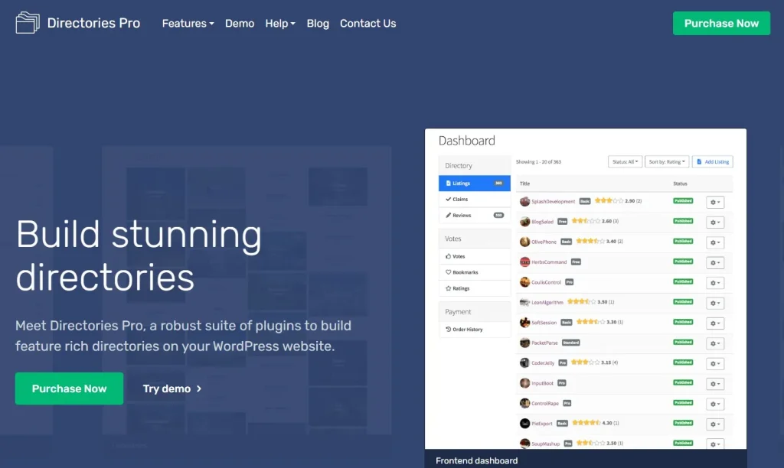Click the 'Showing 1 - 20 of 363' text
This screenshot has height=468, width=784.
pos(538,162)
